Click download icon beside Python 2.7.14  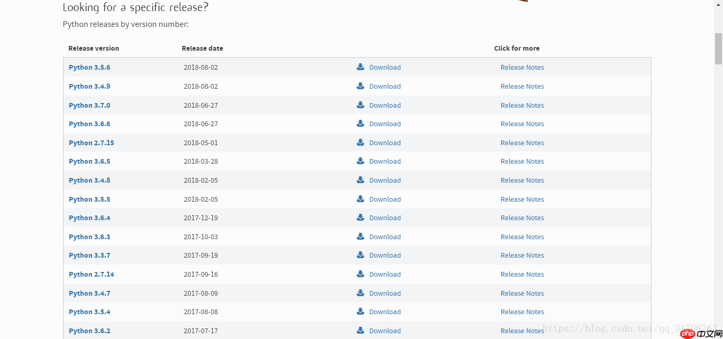pos(360,274)
